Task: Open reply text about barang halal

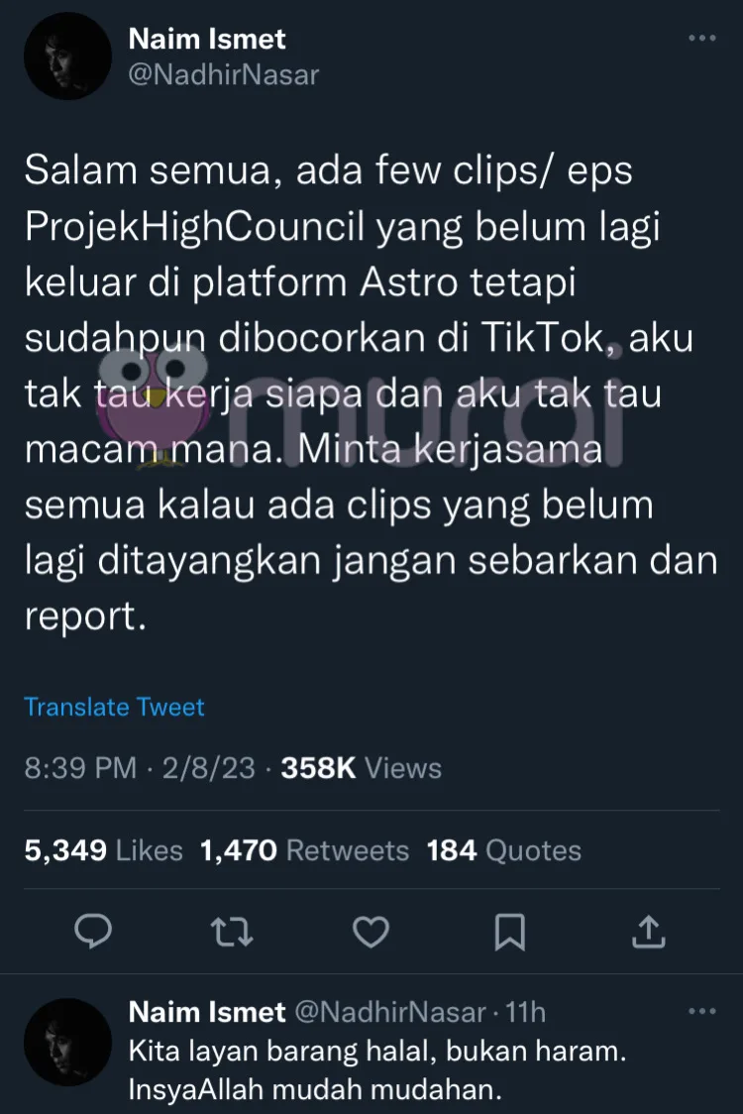Action: 377,1070
